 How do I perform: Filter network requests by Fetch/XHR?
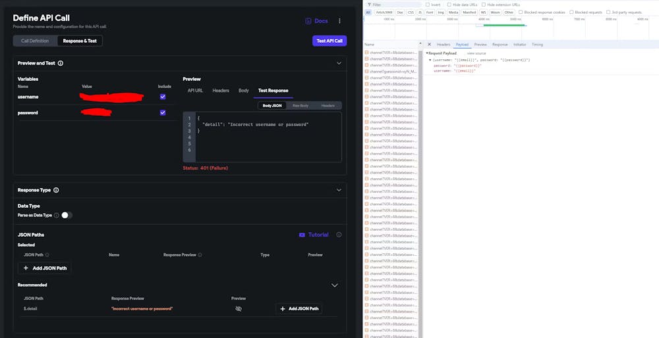point(384,12)
